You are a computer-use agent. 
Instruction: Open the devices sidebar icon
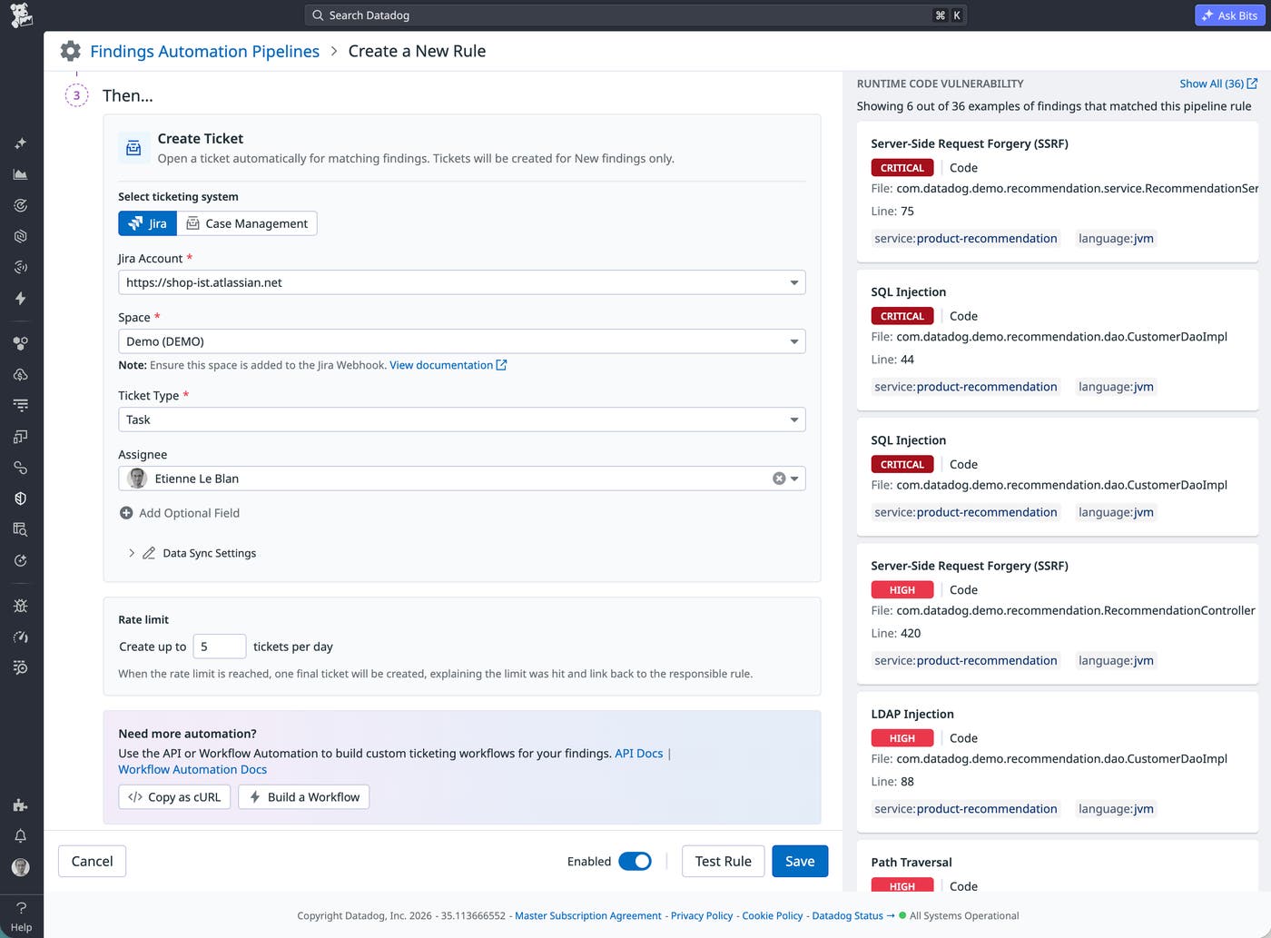click(x=21, y=437)
